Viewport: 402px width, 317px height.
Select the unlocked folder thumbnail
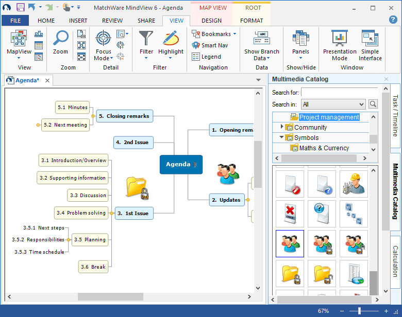(322, 273)
